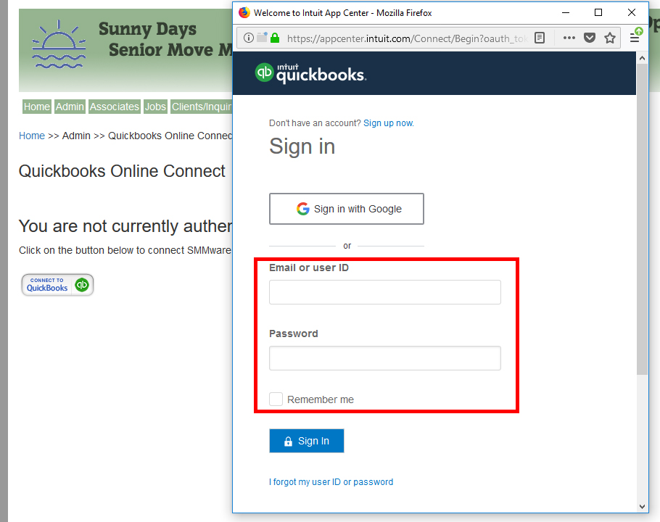Click the Home breadcrumb link

pyautogui.click(x=32, y=136)
